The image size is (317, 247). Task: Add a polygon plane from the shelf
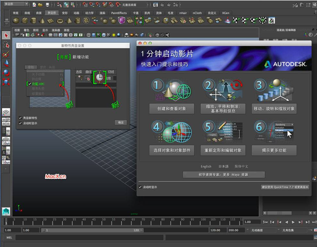click(x=50, y=21)
